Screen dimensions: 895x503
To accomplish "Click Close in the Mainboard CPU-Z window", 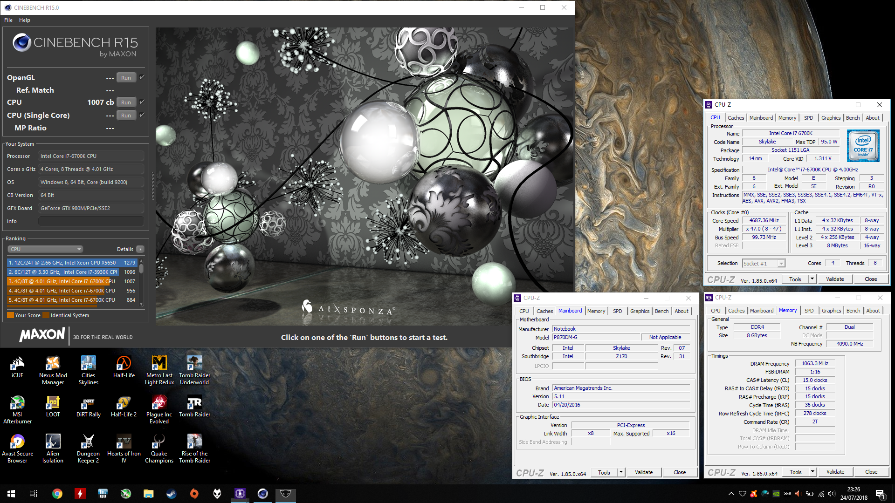I will coord(679,472).
